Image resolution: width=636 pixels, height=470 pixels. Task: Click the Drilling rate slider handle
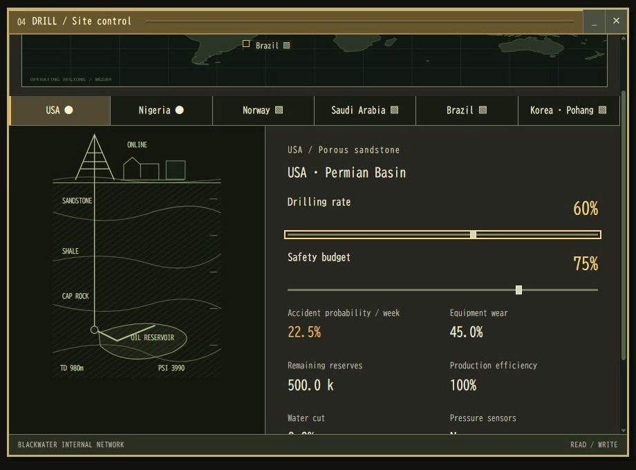473,234
